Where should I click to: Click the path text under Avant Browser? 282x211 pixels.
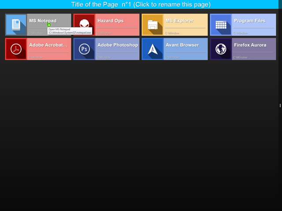173,57
